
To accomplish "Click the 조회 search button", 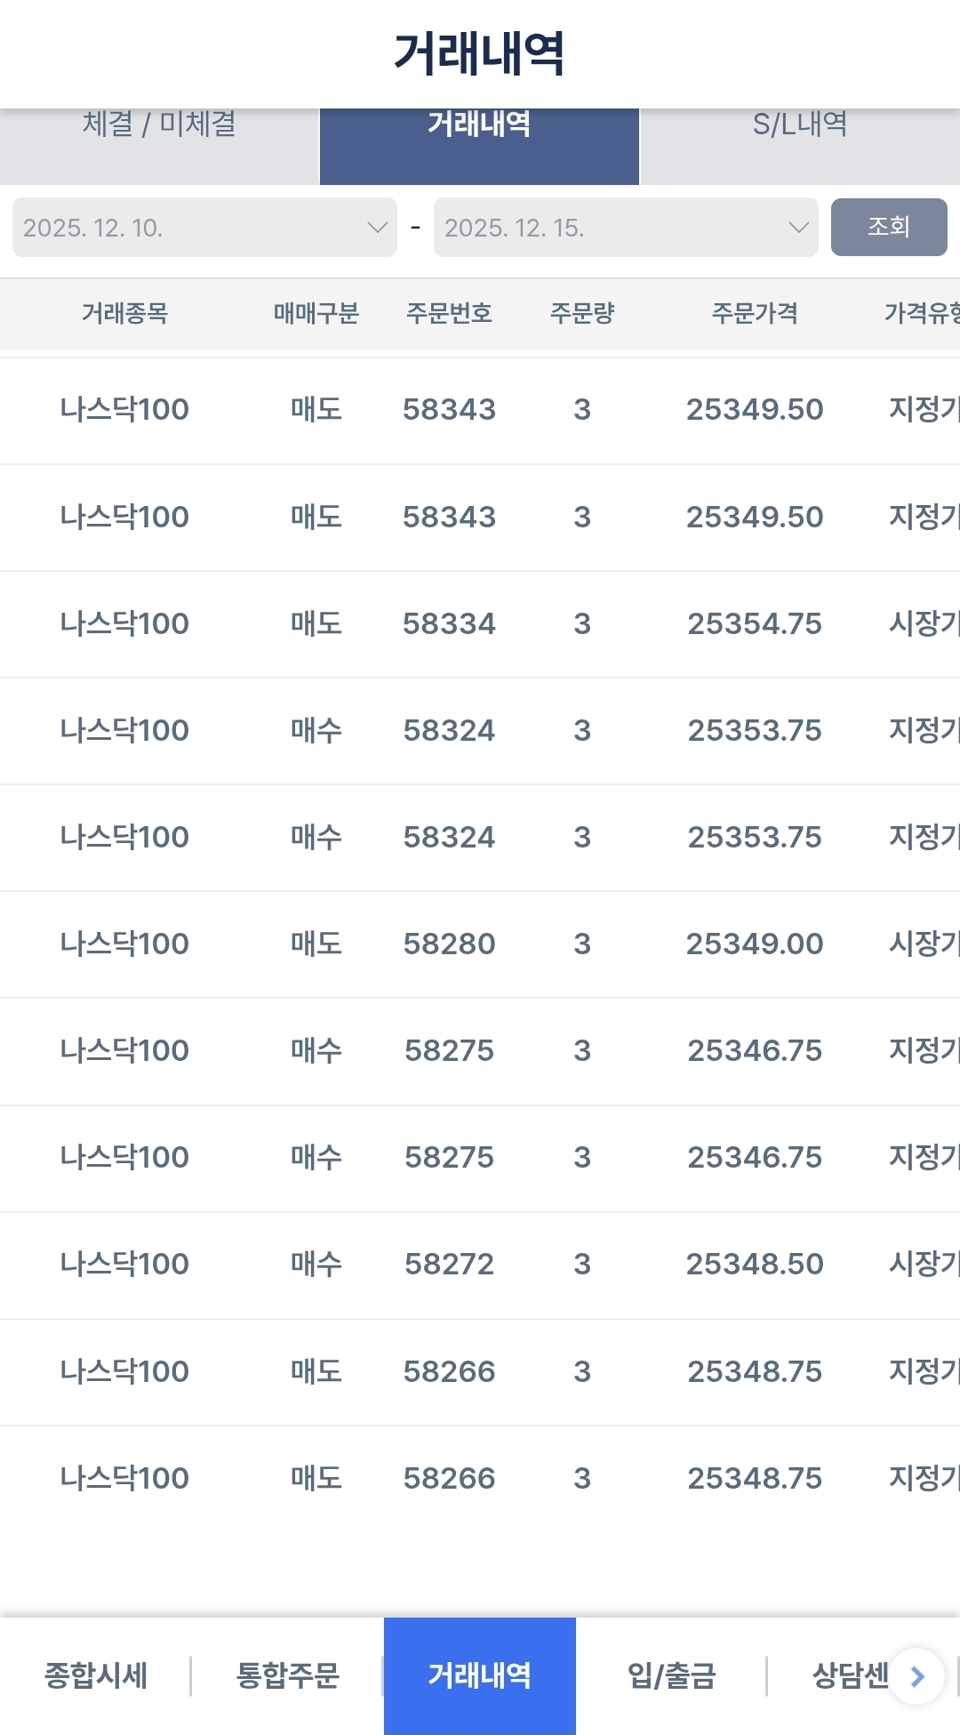I will point(889,227).
